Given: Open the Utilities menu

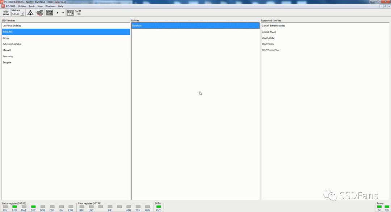Looking at the screenshot, I should [22, 6].
